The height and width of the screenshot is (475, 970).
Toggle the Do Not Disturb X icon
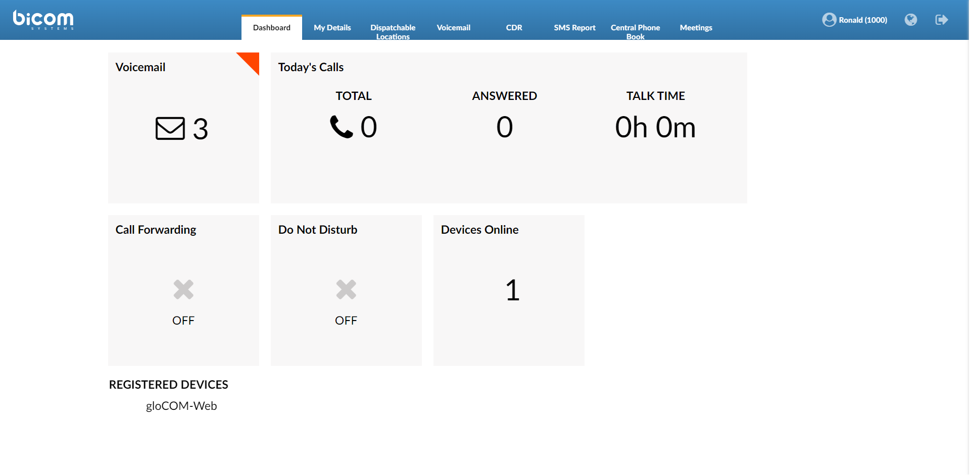click(x=346, y=289)
